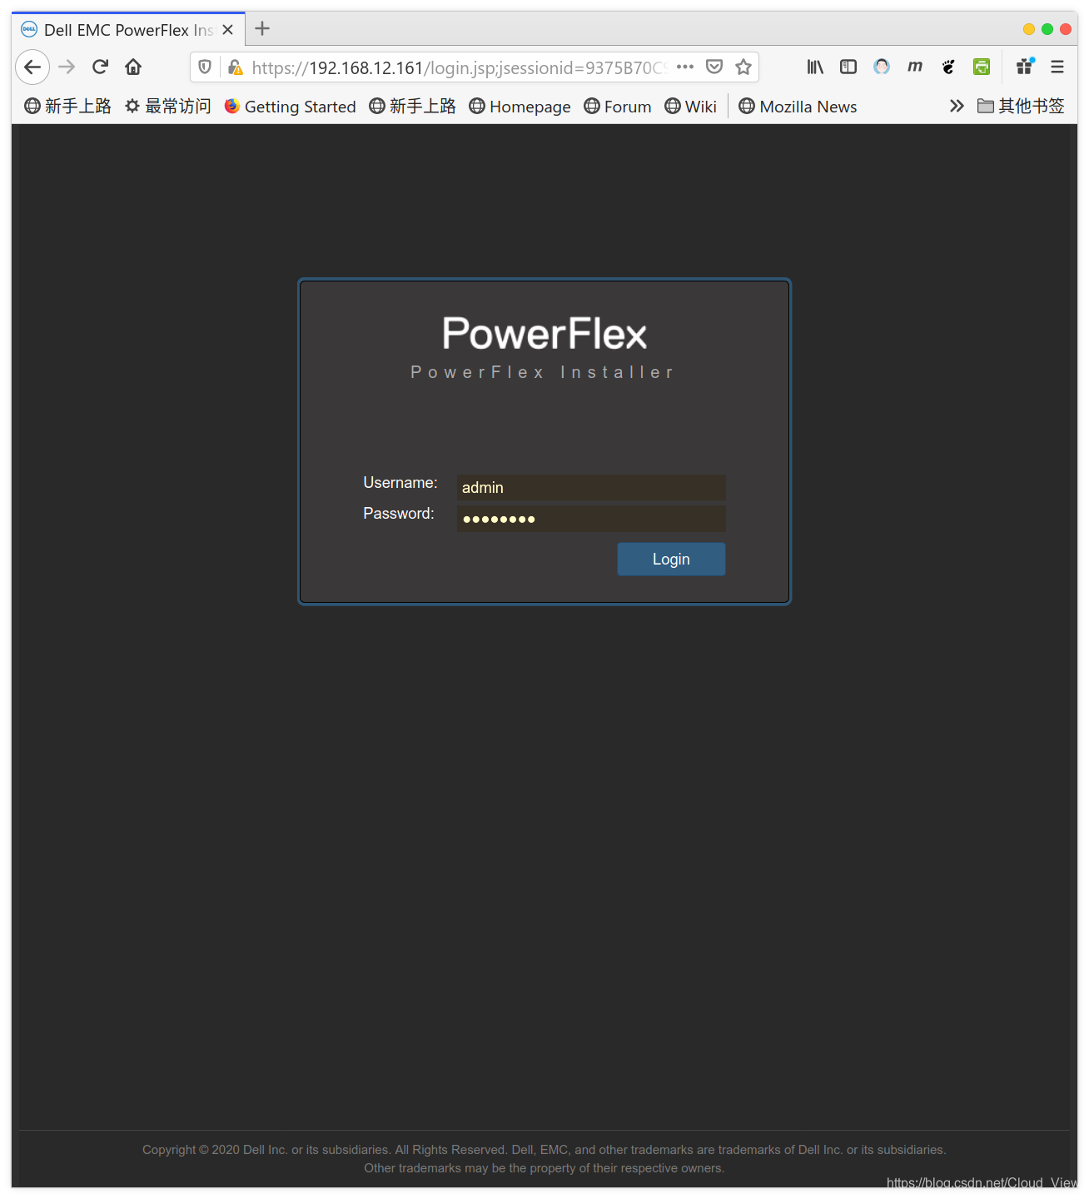
Task: Bookmark this page with the star
Action: [x=743, y=67]
